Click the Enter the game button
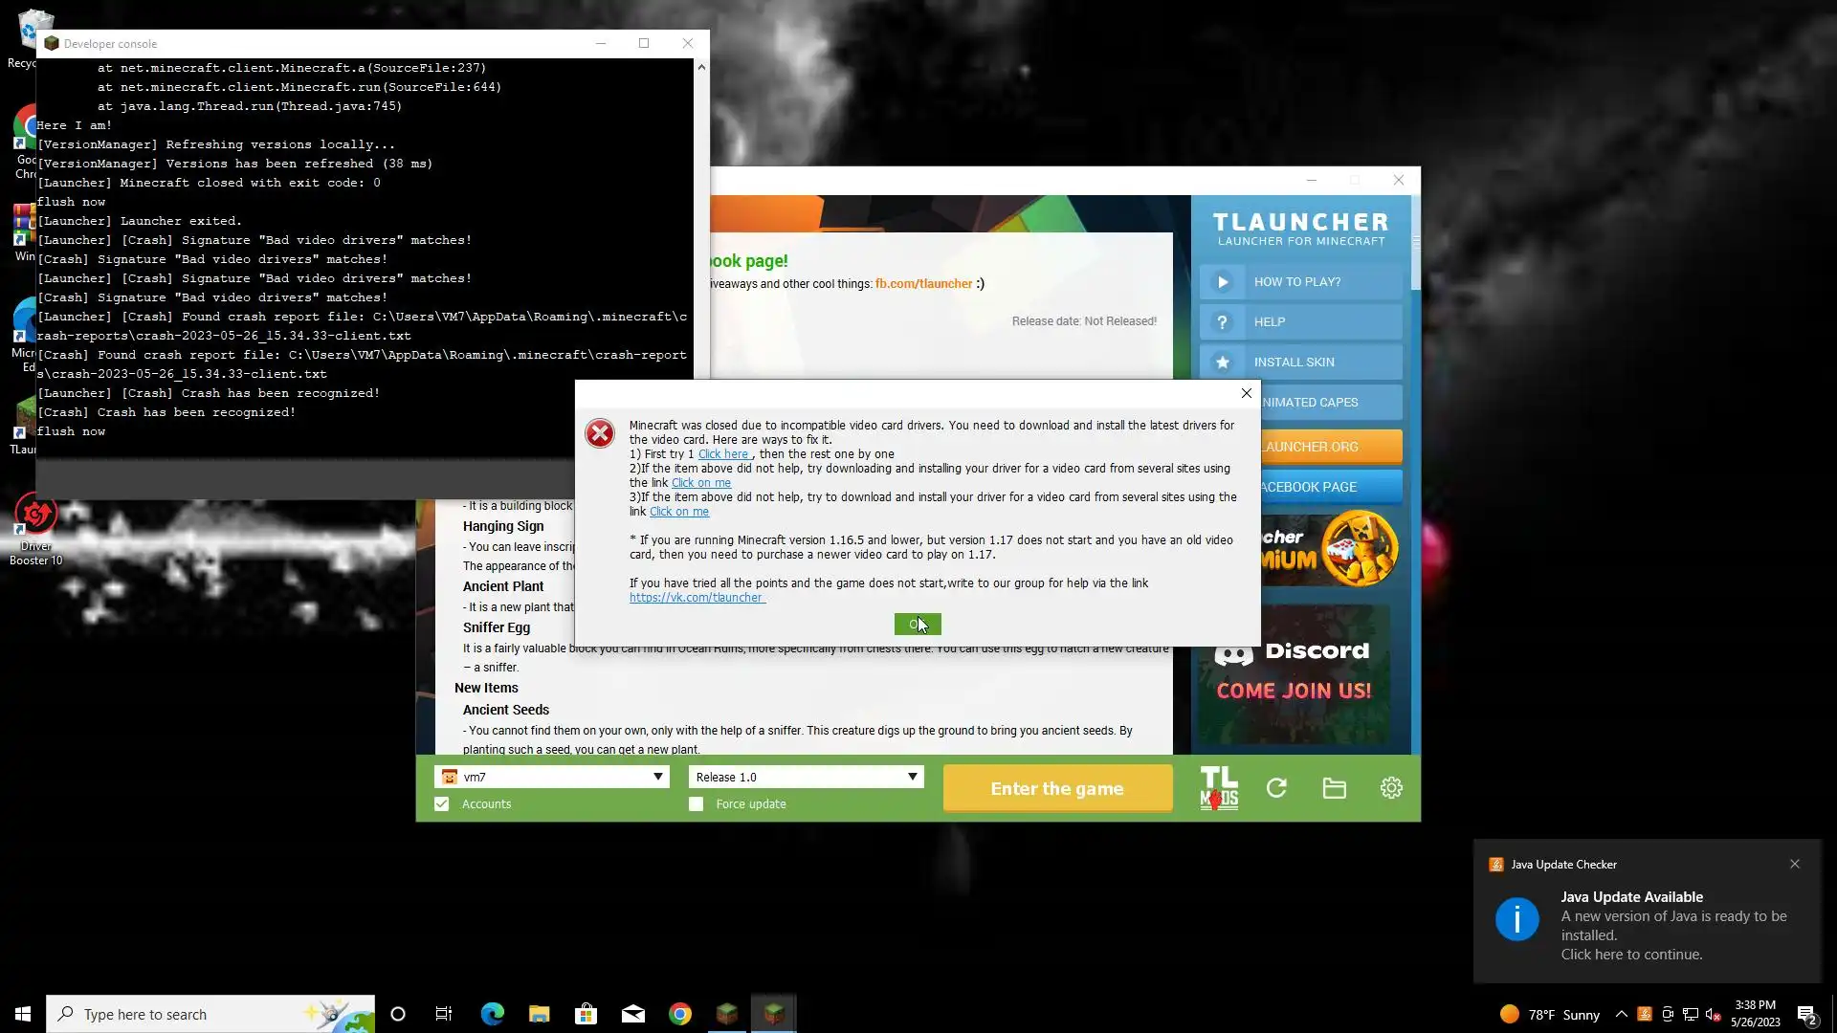Viewport: 1837px width, 1033px height. [x=1057, y=789]
